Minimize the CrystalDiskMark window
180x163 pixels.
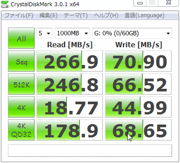coord(140,3)
